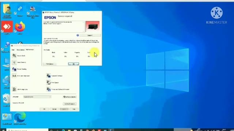Open Print Queue from Maintenance tab
234x131 pixels.
pyautogui.click(x=53, y=83)
